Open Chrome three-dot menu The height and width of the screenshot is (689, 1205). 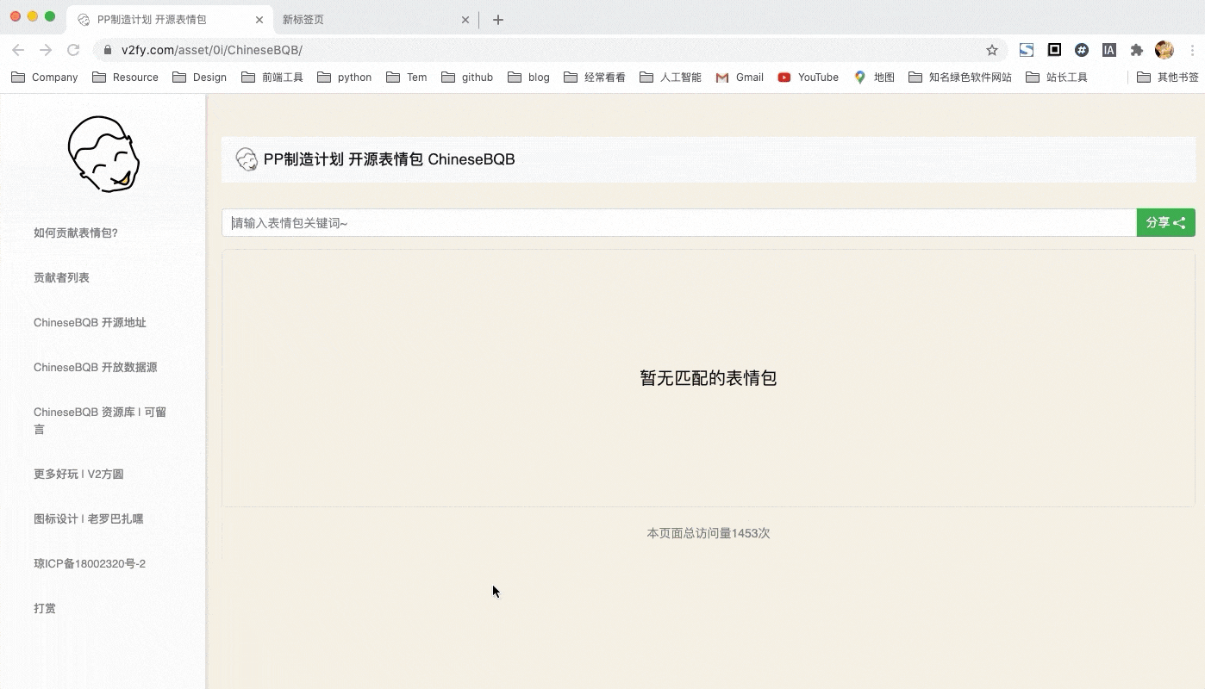click(1192, 50)
